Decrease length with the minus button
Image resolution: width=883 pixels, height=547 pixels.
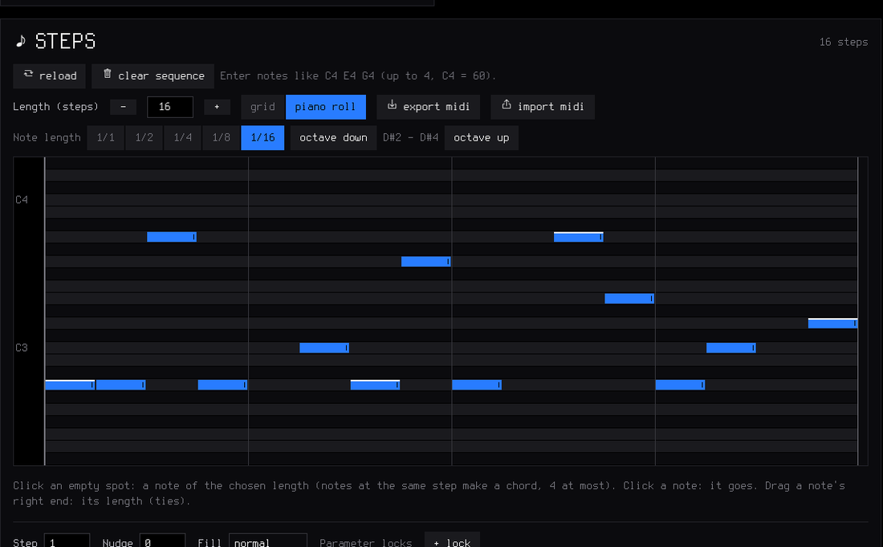(x=123, y=107)
